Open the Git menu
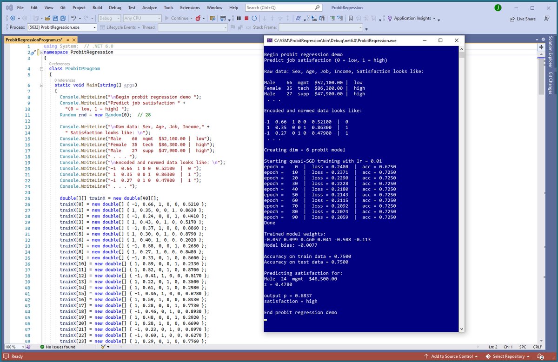This screenshot has height=362, width=558. click(x=64, y=7)
